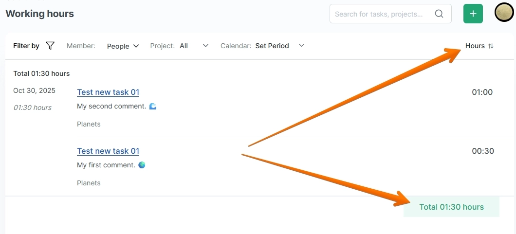
Task: Click the "My second comment" text
Action: pyautogui.click(x=111, y=106)
